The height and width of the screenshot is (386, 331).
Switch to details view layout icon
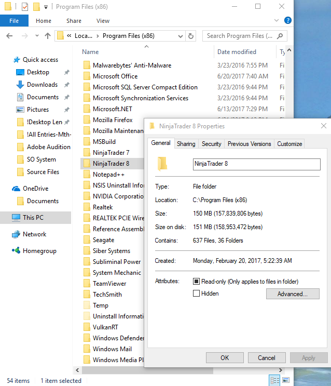point(274,381)
